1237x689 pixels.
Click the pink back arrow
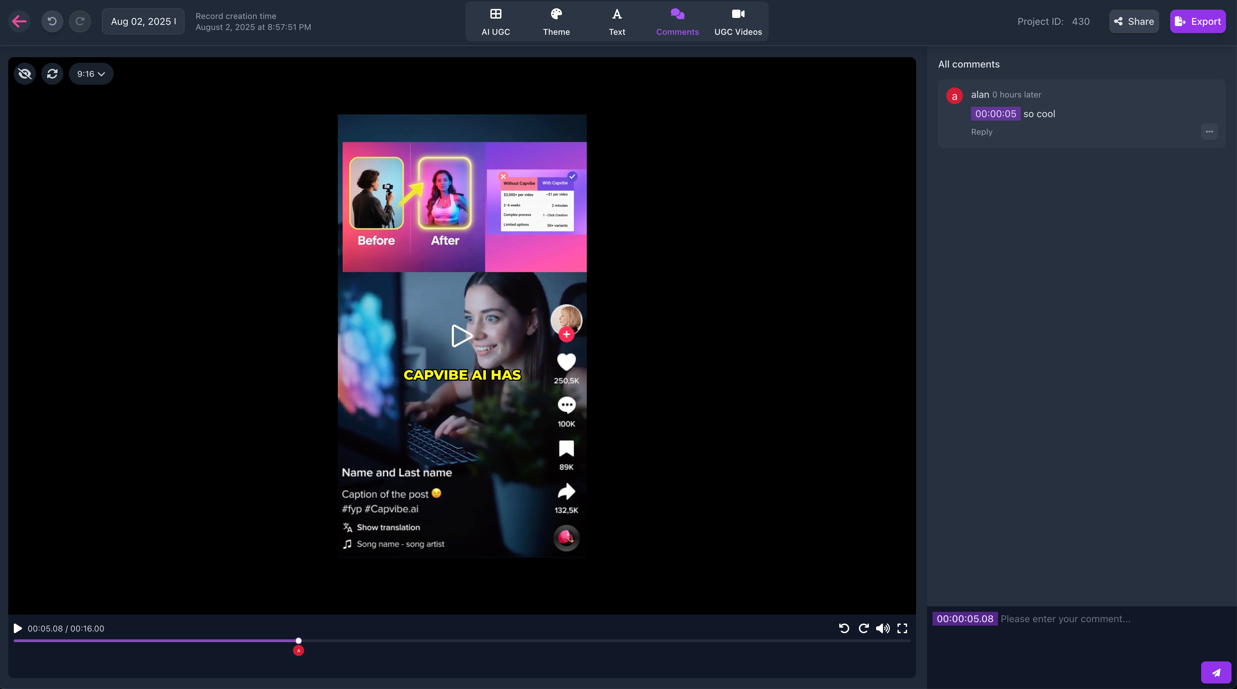(x=19, y=21)
